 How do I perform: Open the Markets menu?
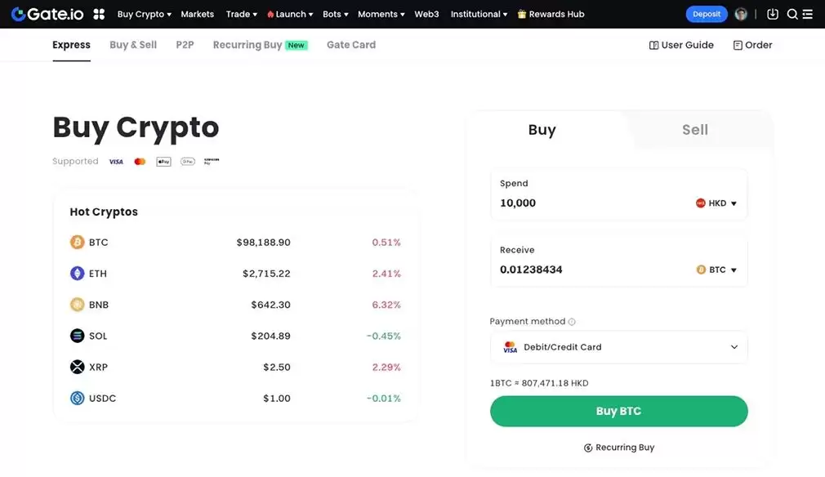(197, 13)
